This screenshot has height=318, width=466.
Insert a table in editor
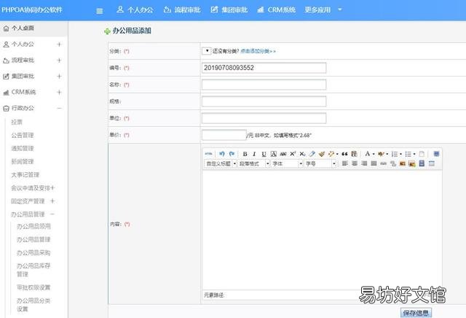432,163
